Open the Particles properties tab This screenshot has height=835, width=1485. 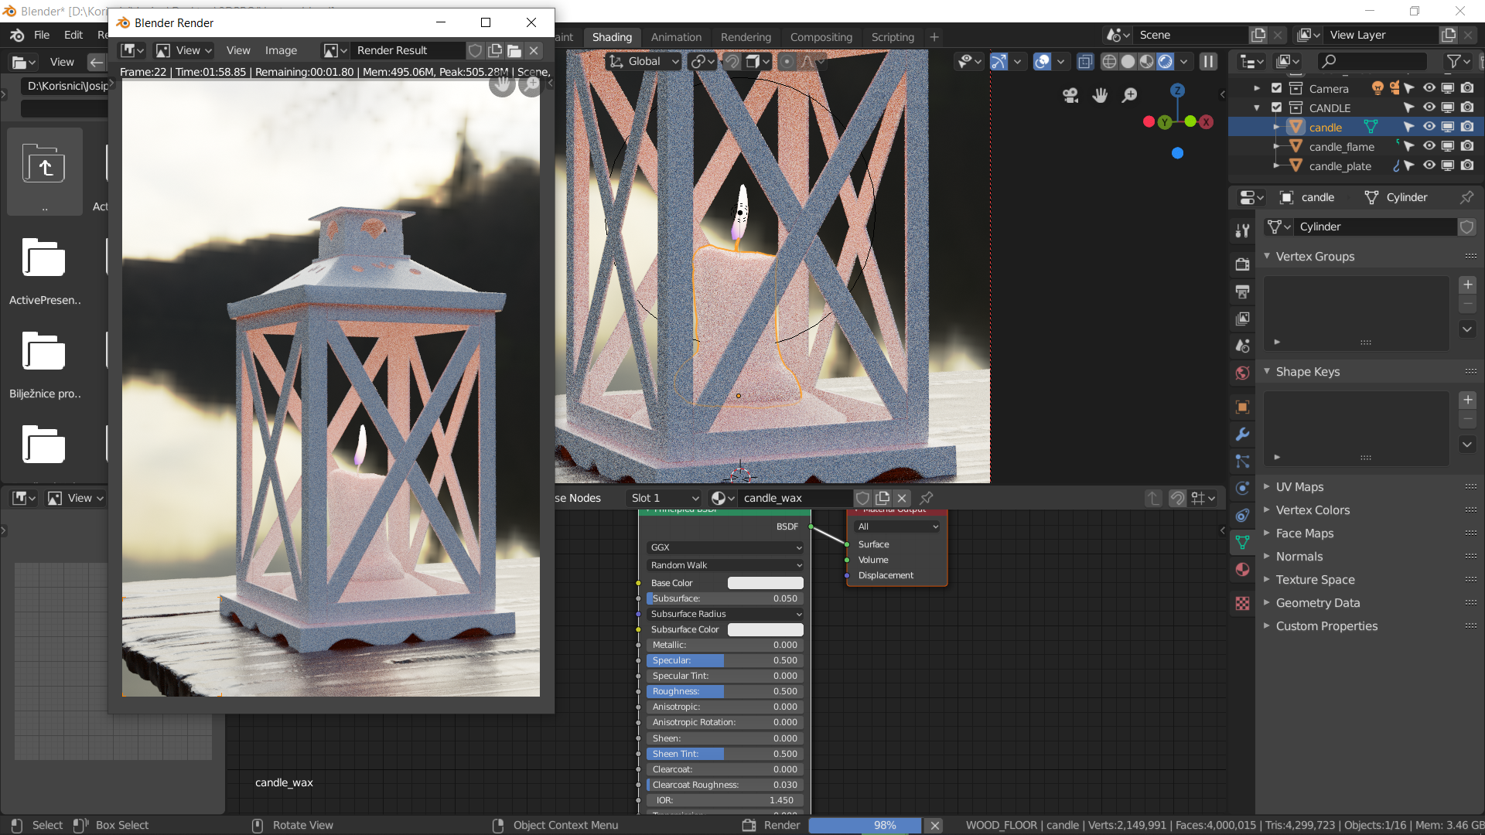(1242, 462)
